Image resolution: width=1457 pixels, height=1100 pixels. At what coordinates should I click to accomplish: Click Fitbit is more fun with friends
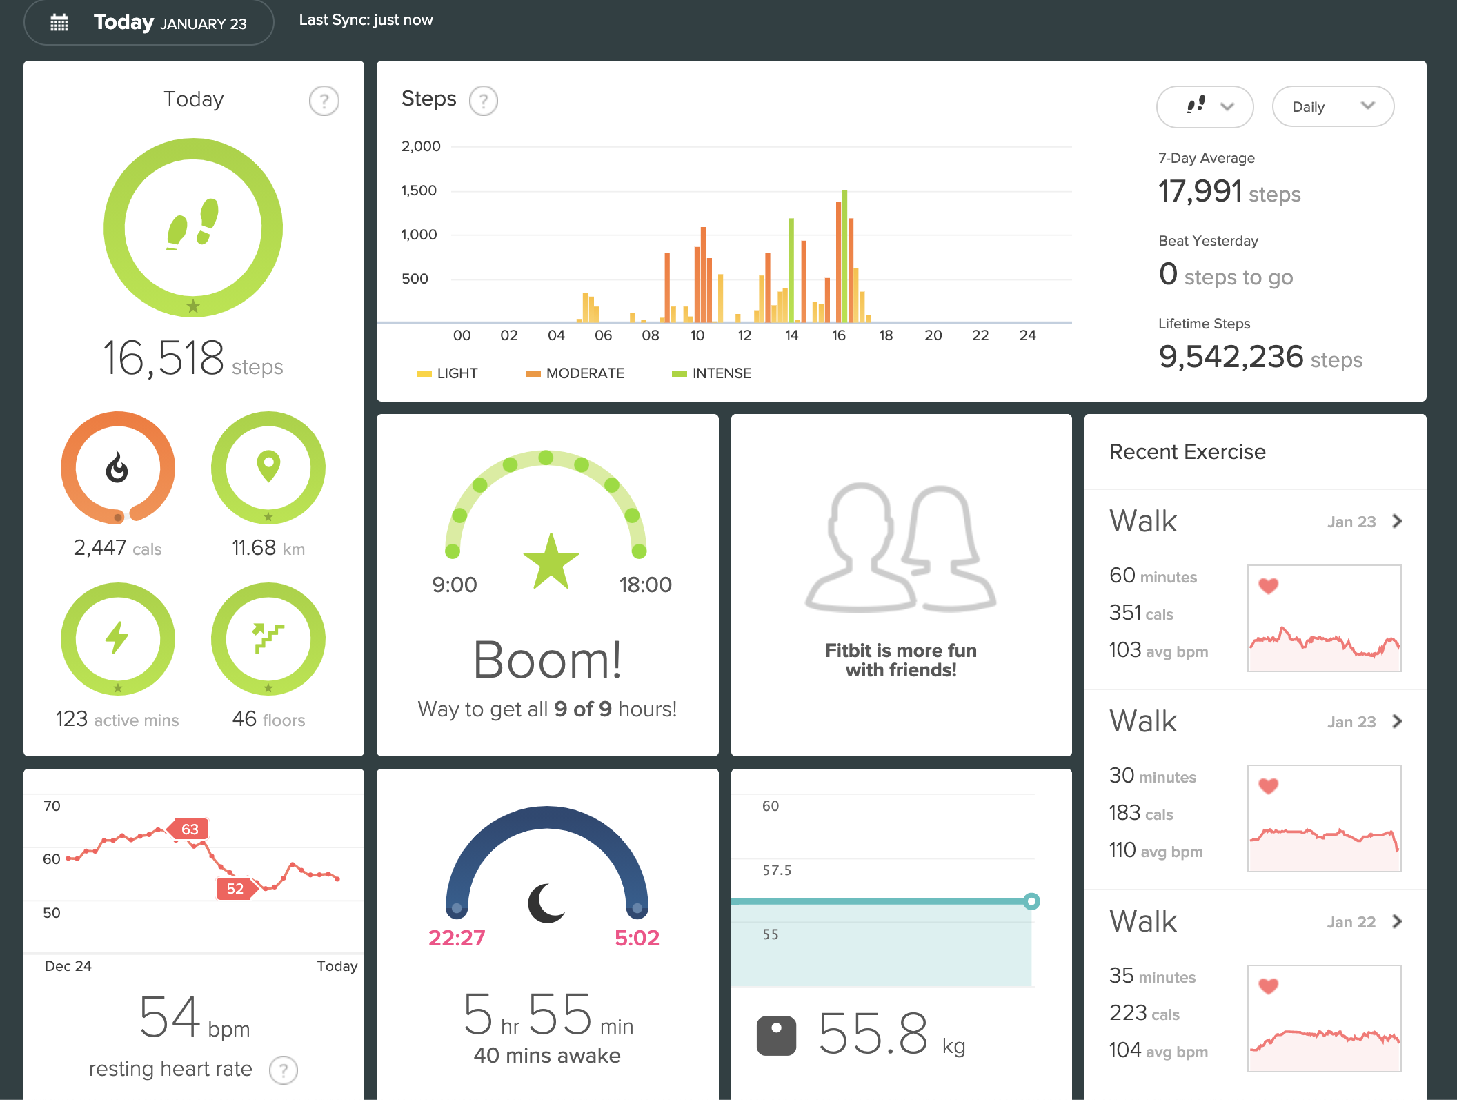[x=900, y=660]
